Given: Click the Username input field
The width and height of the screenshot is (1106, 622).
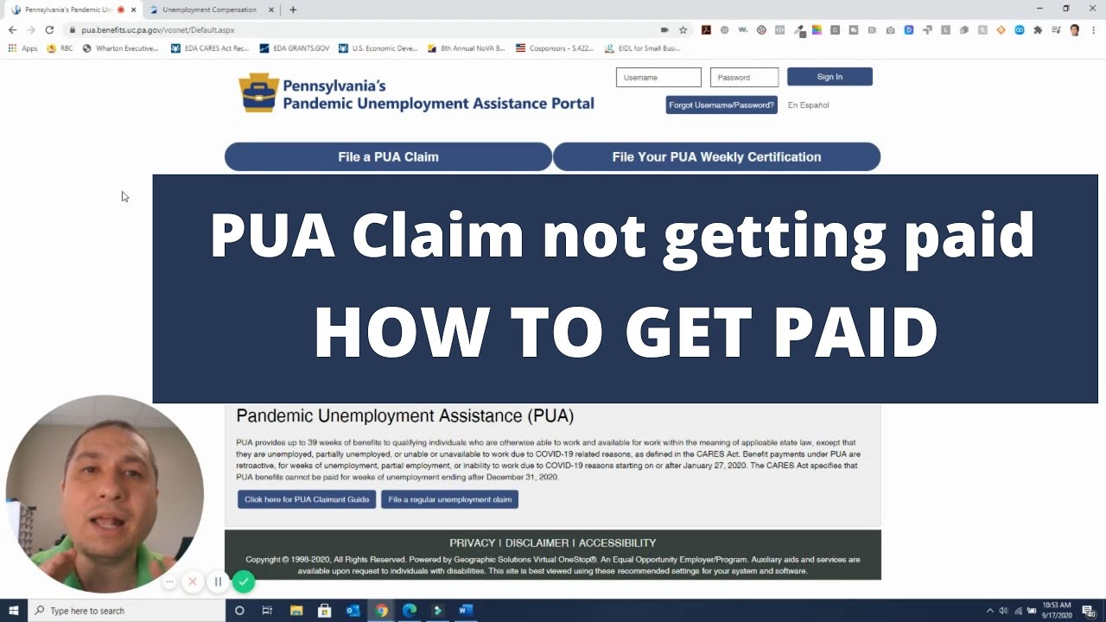Looking at the screenshot, I should (658, 77).
